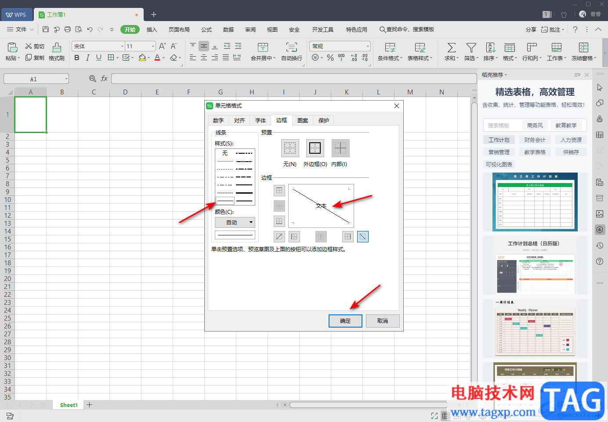Toggle the diagonal-up border button
This screenshot has height=422, width=608.
(279, 237)
